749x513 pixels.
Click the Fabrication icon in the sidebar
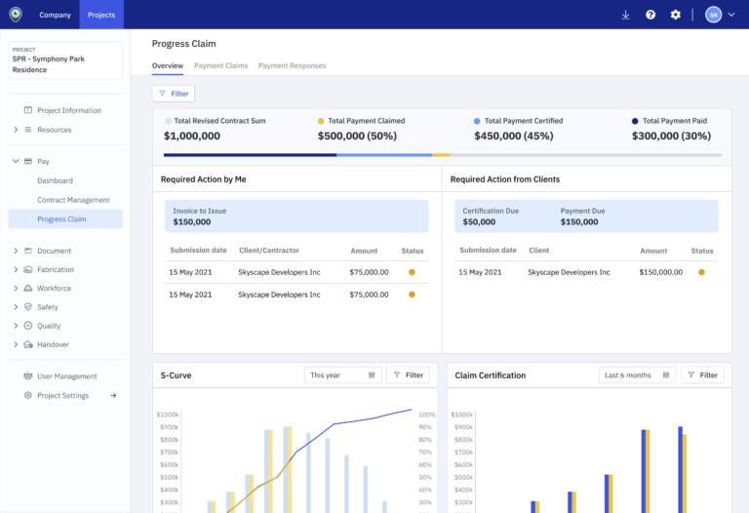pyautogui.click(x=28, y=269)
